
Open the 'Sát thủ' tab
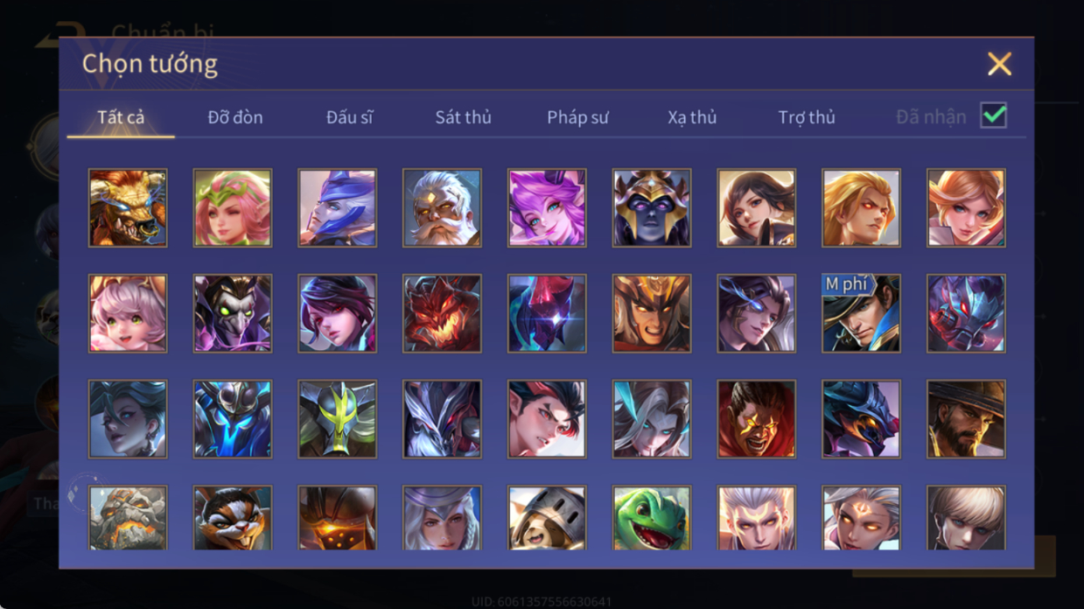(463, 117)
